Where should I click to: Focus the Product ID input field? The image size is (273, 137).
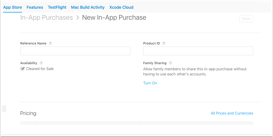tap(198, 51)
